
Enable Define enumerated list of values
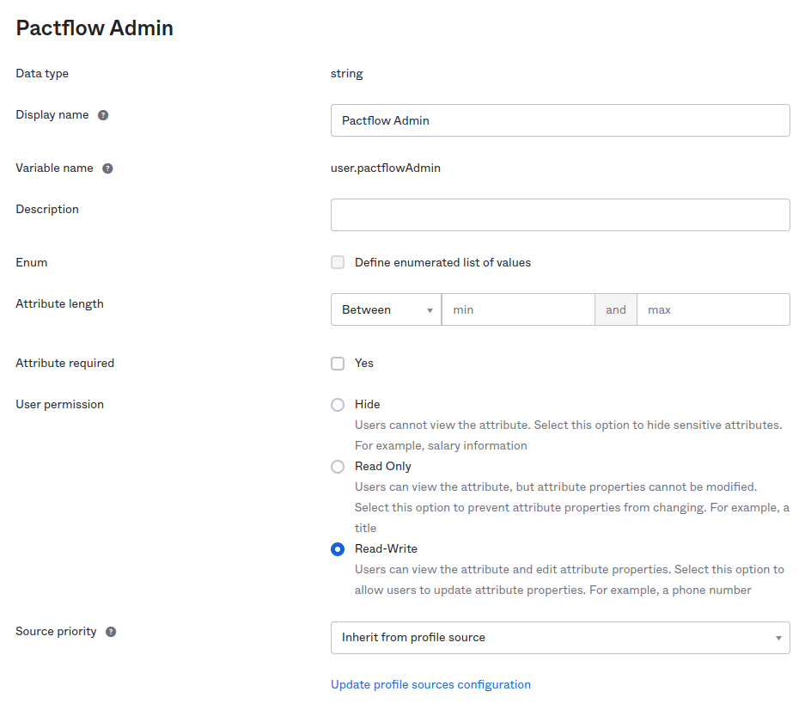pyautogui.click(x=338, y=262)
